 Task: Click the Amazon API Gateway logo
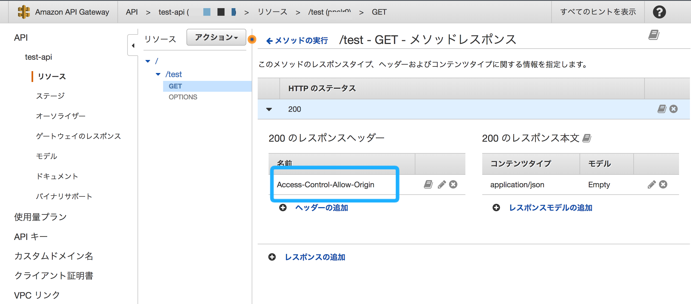coord(24,12)
